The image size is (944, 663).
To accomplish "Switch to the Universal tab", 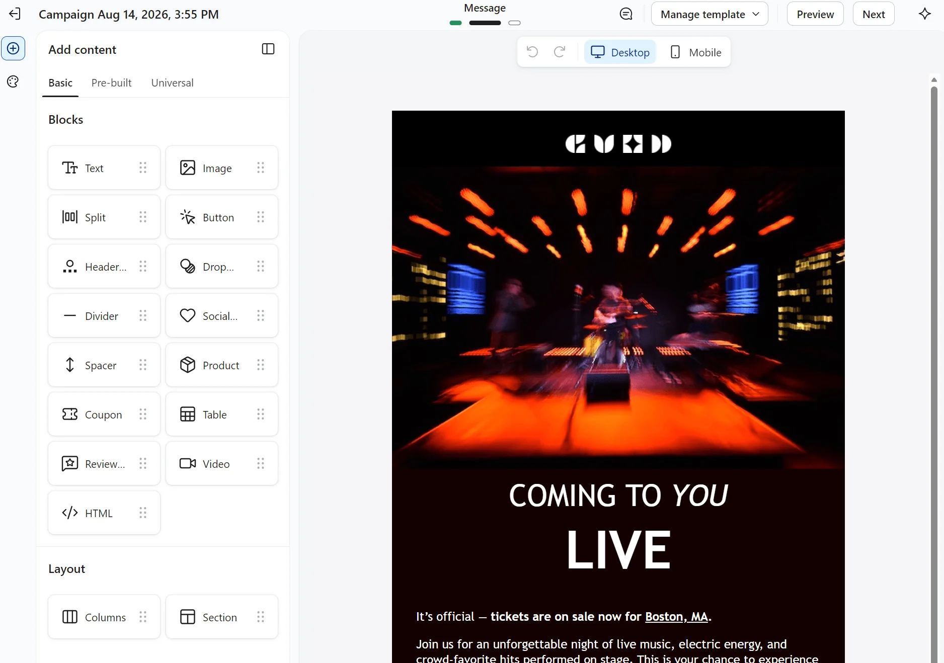I will pyautogui.click(x=172, y=83).
